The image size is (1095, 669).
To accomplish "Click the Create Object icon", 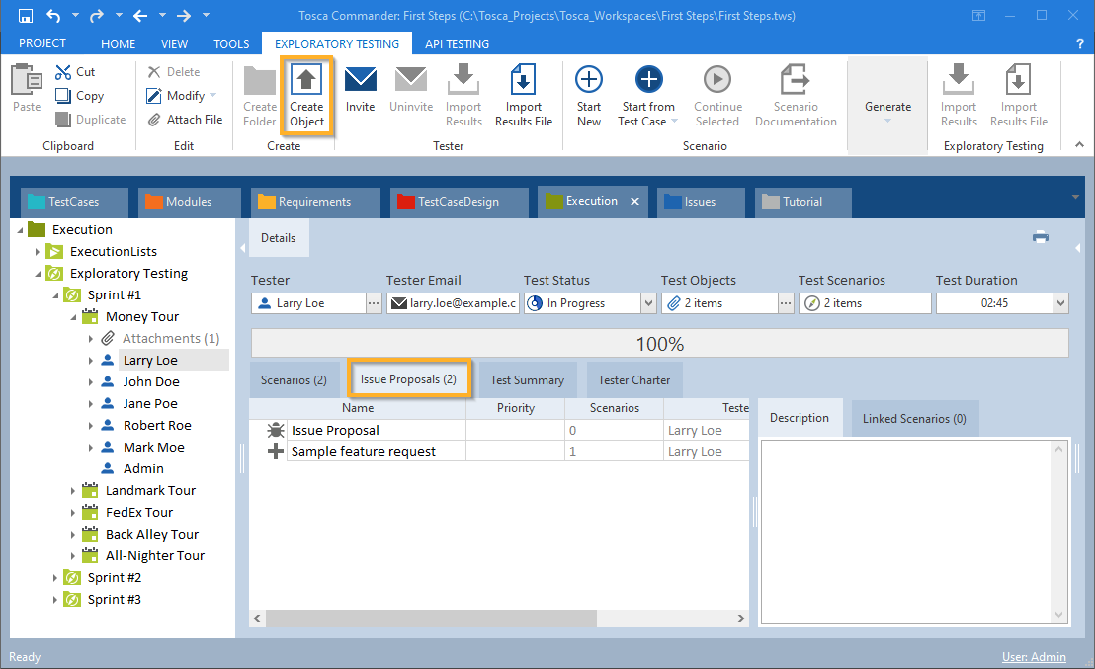I will click(x=306, y=81).
